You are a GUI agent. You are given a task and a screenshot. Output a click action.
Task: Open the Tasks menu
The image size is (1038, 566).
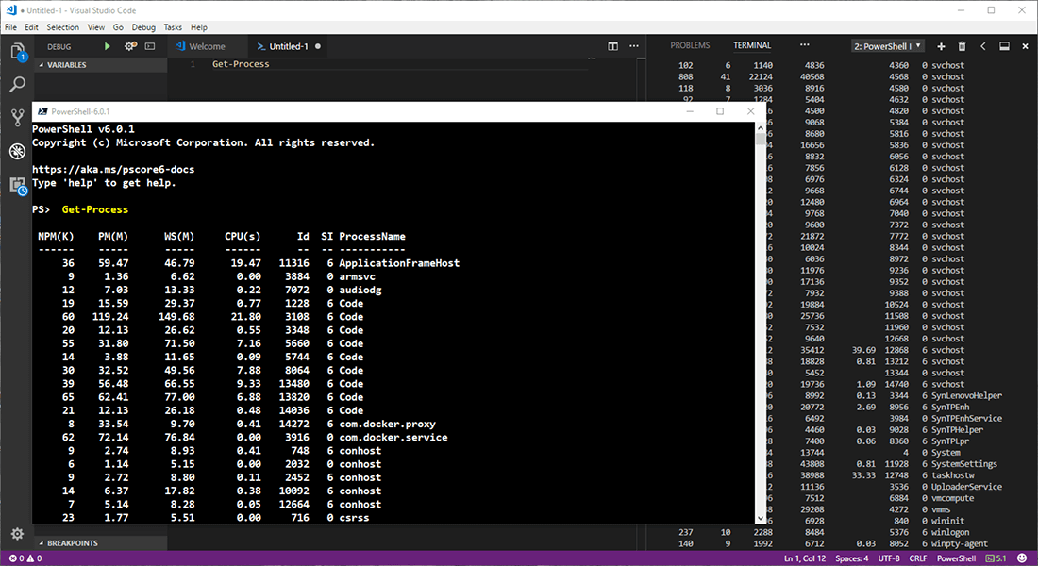[173, 27]
